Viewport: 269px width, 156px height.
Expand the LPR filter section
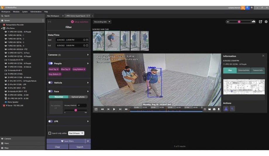88,121
